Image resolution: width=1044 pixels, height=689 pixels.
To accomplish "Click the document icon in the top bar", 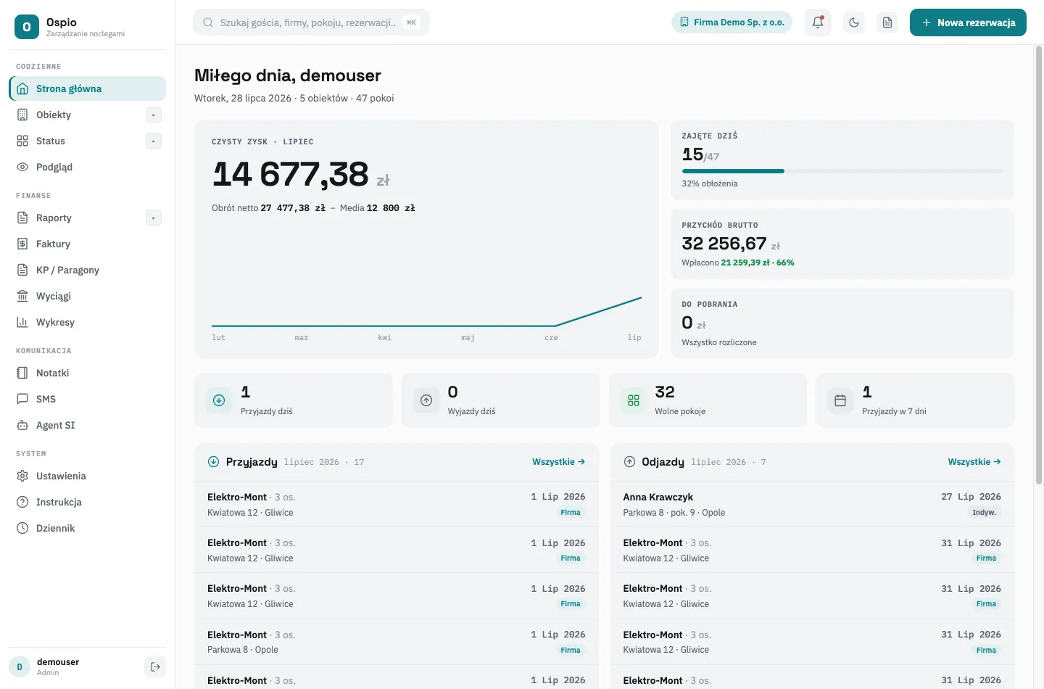I will 887,22.
